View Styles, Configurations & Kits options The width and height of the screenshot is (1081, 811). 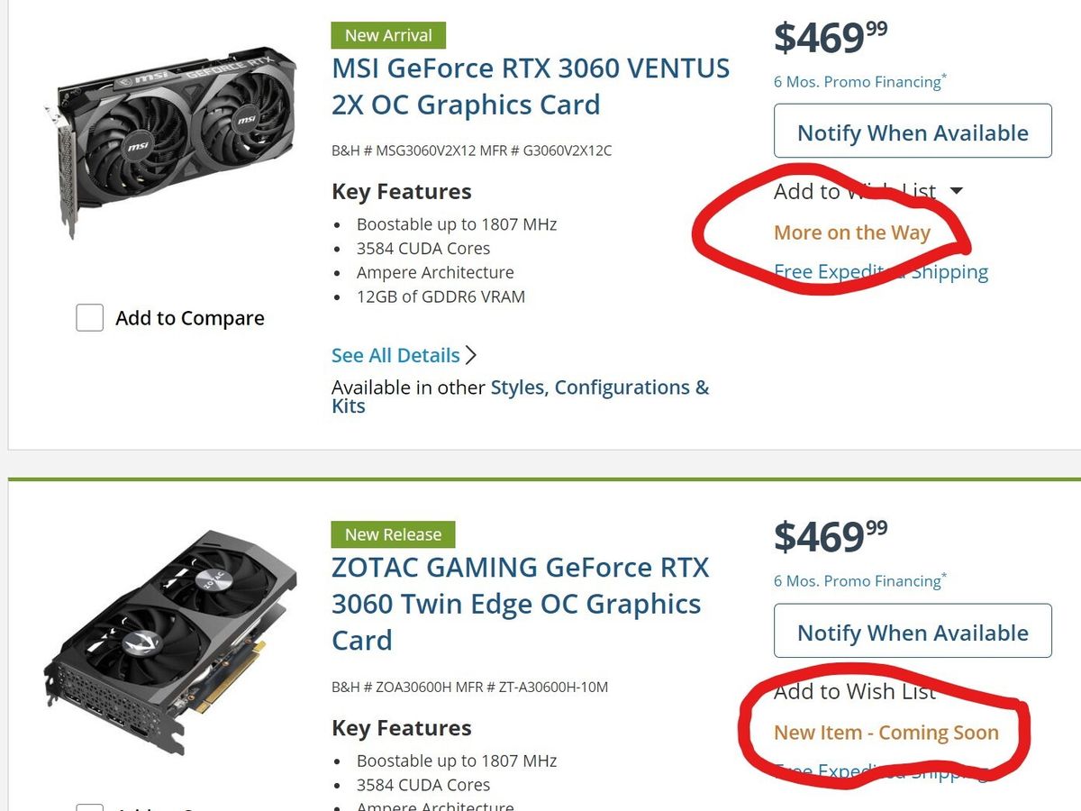pyautogui.click(x=597, y=387)
